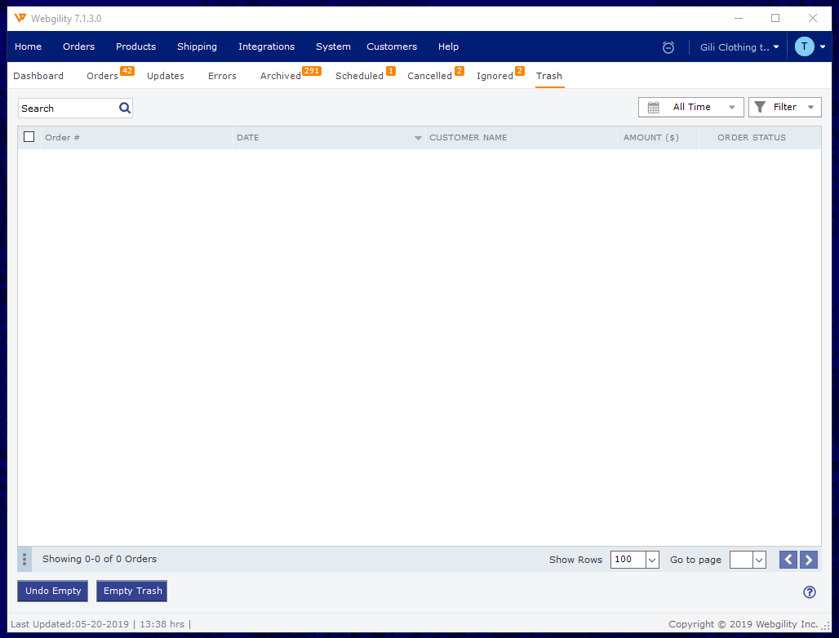Expand the All Time date range dropdown
839x638 pixels.
coord(690,107)
